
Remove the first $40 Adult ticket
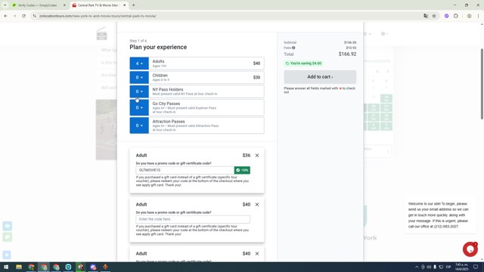click(257, 205)
